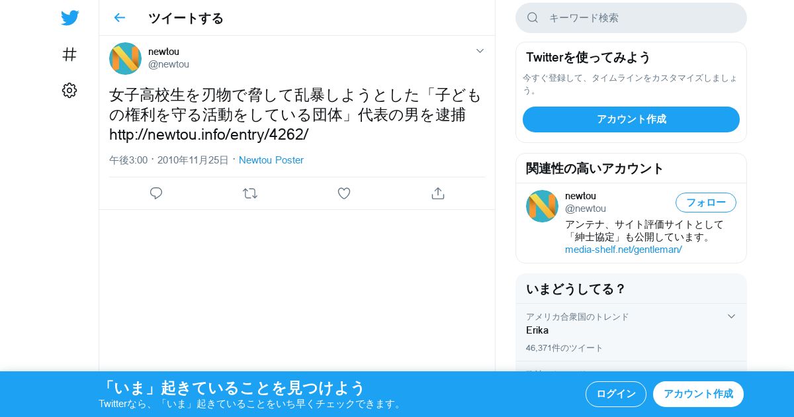Click the Twitter bird logo

pos(69,18)
